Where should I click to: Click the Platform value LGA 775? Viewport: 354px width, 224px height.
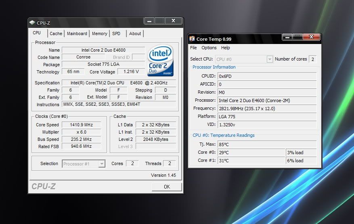[x=267, y=117]
